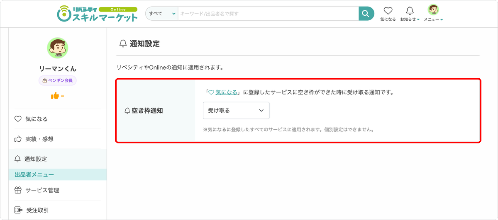Open 気になる heart icon in header
498x220 pixels.
[388, 14]
